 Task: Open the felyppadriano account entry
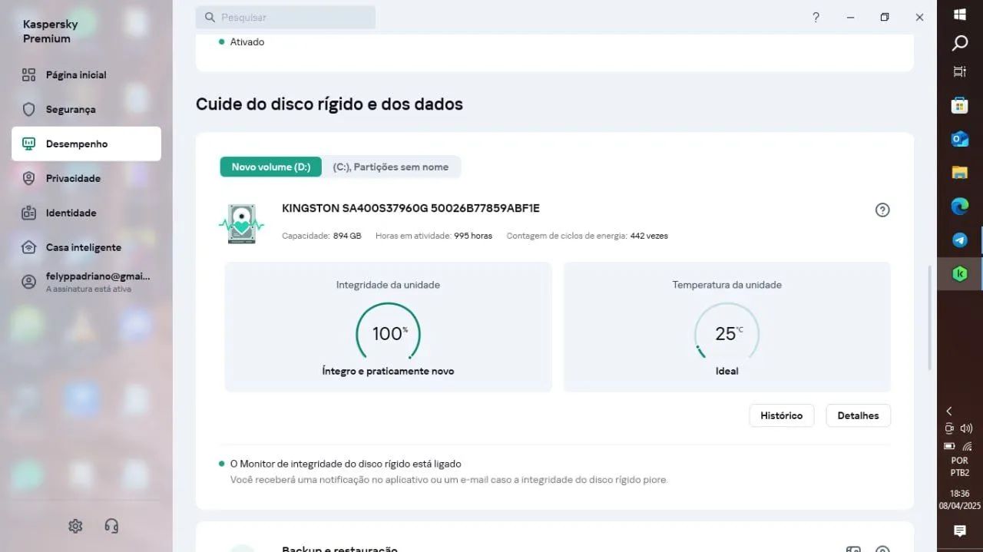[x=86, y=282]
